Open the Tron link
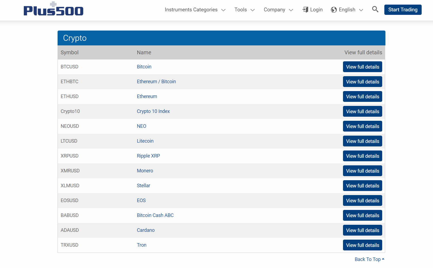The width and height of the screenshot is (433, 268). [142, 245]
